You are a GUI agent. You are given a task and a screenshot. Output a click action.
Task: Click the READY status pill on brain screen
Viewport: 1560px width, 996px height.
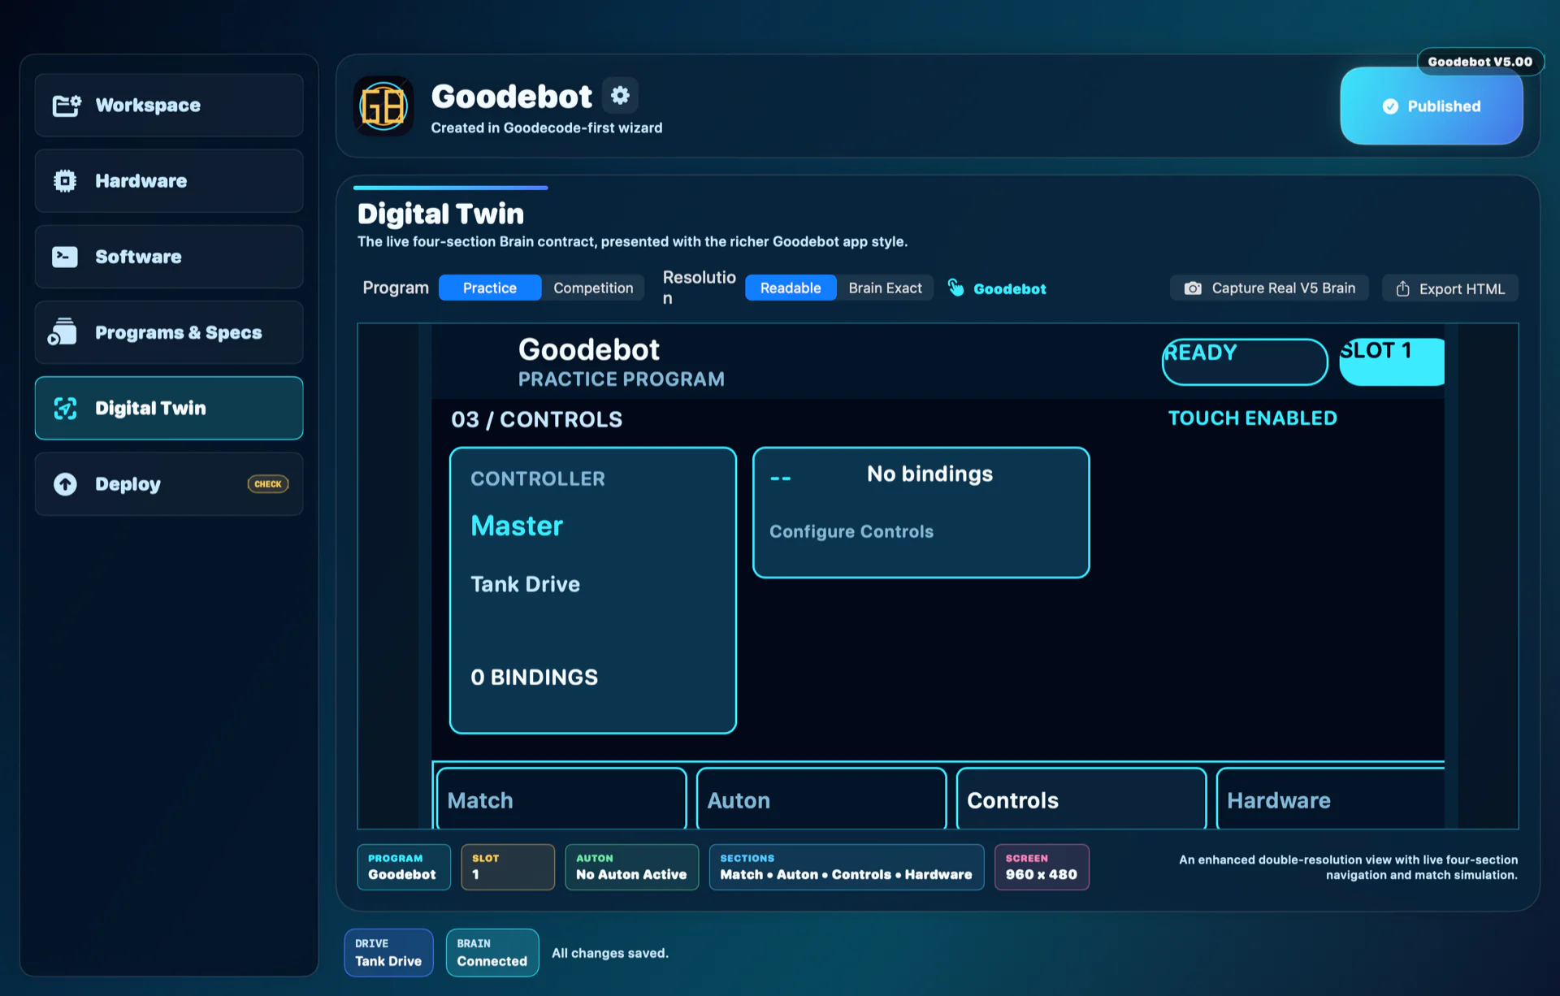[x=1245, y=362]
